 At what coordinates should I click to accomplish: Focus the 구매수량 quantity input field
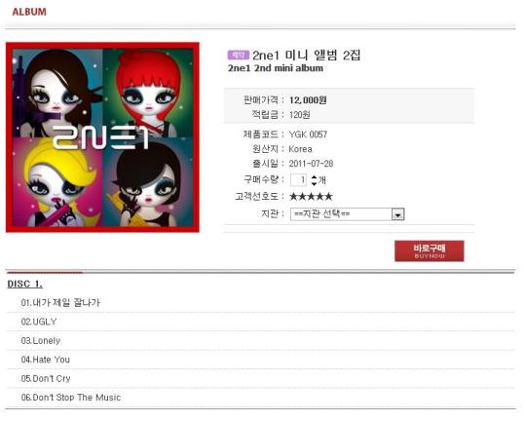pyautogui.click(x=298, y=180)
